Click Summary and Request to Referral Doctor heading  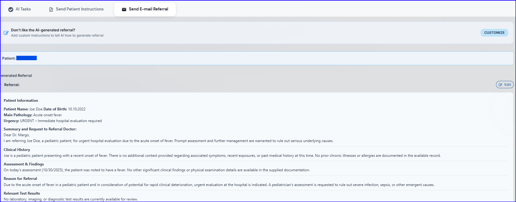pyautogui.click(x=40, y=129)
